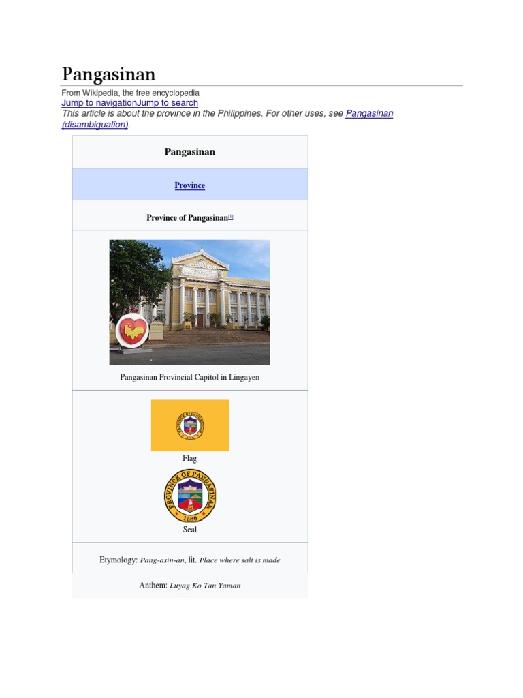This screenshot has height=698, width=523.
Task: Click the Jump to search link
Action: (x=168, y=103)
